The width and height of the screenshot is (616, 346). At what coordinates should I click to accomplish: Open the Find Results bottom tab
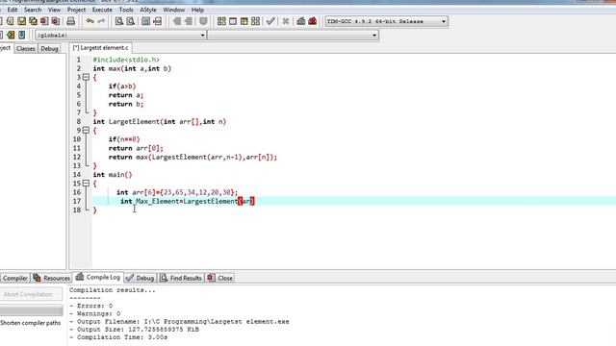pyautogui.click(x=181, y=278)
